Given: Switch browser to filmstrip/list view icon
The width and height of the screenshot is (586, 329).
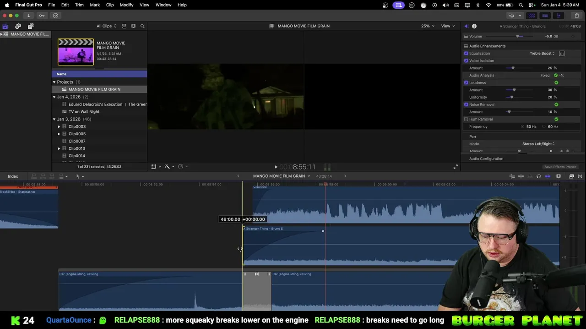Looking at the screenshot, I should tap(133, 26).
